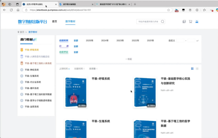
Task: Click the browser address bar
Action: tap(97, 10)
